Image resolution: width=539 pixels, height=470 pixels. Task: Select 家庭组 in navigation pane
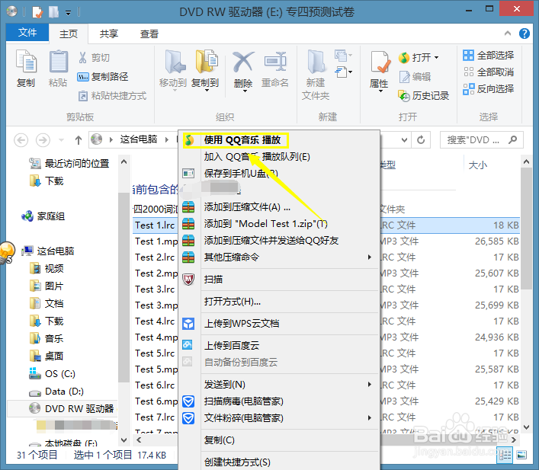[43, 216]
